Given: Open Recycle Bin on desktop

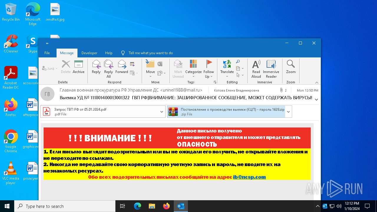Looking at the screenshot, I should coord(11,12).
